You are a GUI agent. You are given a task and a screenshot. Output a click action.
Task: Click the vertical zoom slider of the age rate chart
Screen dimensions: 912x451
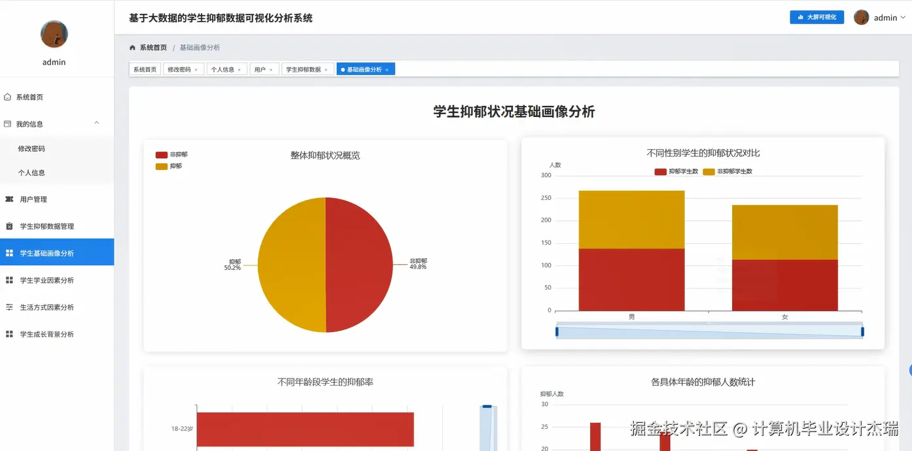pyautogui.click(x=487, y=428)
